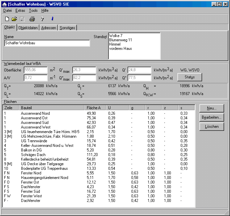The height and width of the screenshot is (216, 230).
Task: Click the question mark help icon
Action: point(42,19)
